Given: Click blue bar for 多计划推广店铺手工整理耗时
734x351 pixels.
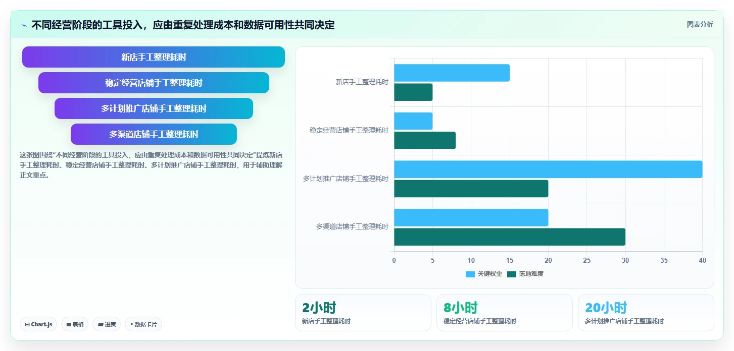Looking at the screenshot, I should click(x=548, y=169).
